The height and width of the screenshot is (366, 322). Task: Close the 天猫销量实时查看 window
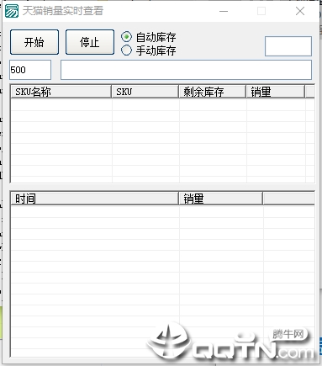click(300, 11)
